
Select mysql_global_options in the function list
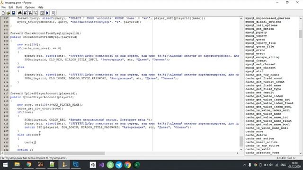point(263,22)
